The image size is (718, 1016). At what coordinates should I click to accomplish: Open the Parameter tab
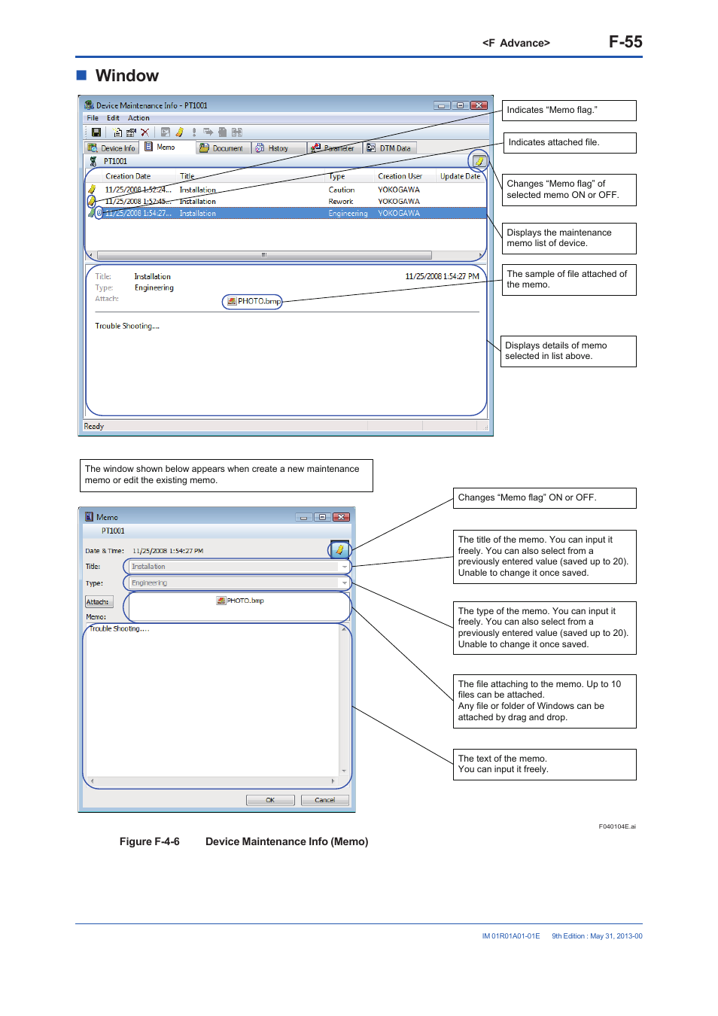pyautogui.click(x=334, y=148)
